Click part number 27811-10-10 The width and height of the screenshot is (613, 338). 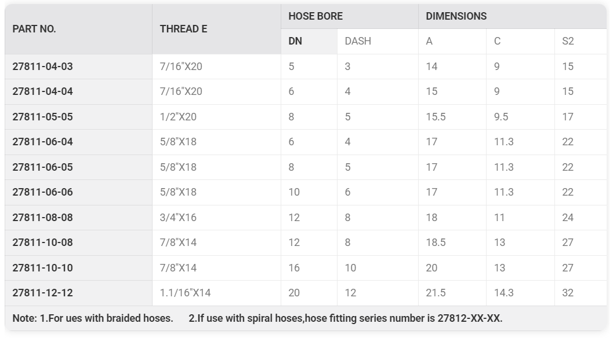point(42,268)
